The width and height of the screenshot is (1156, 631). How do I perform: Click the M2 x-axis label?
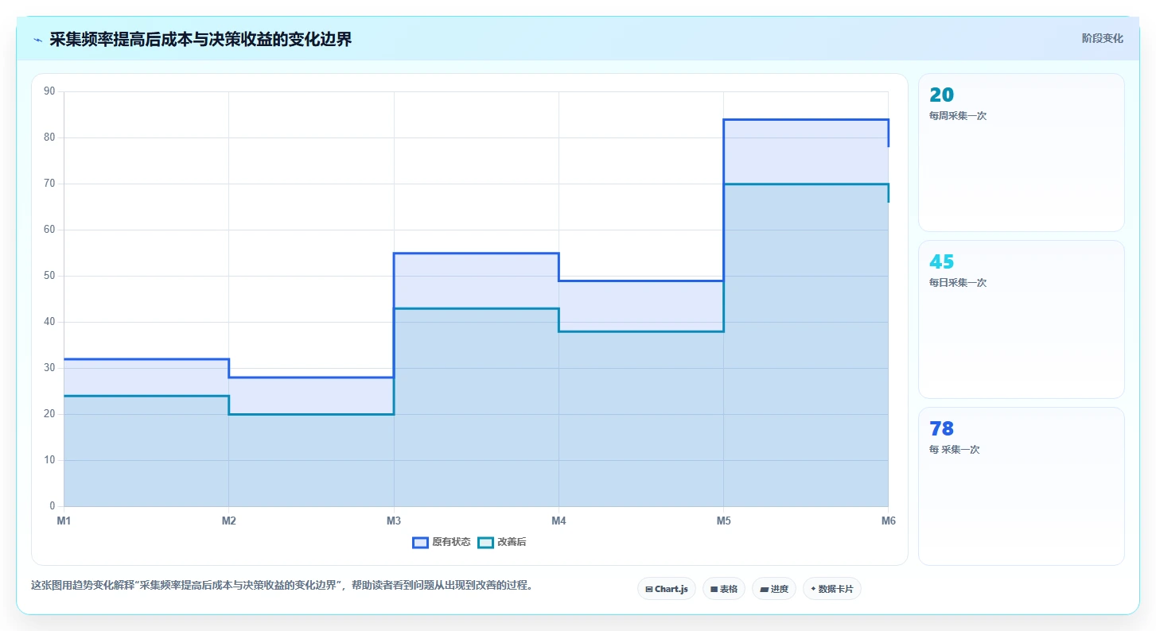[228, 521]
